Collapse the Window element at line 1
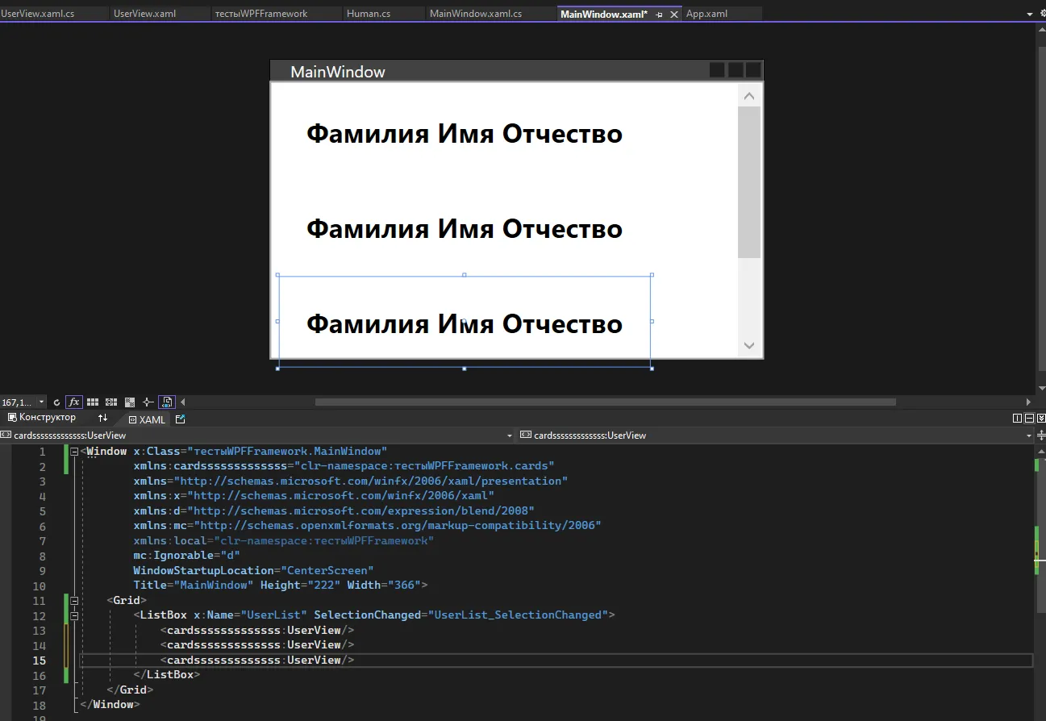1046x721 pixels. 74,452
